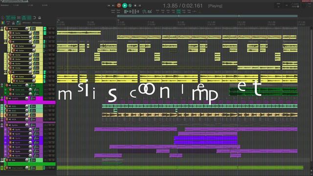
Task: Arm the Synths folder track
Action: pyautogui.click(x=7, y=125)
